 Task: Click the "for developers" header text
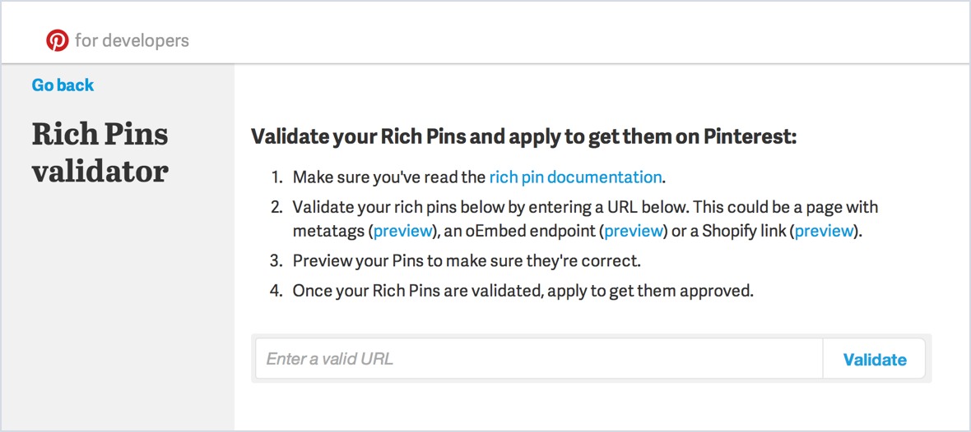pos(132,39)
